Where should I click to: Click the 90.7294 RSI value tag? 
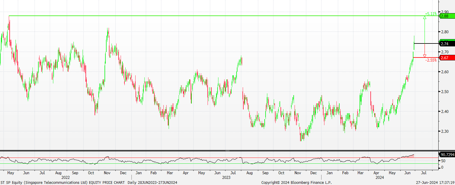point(446,154)
